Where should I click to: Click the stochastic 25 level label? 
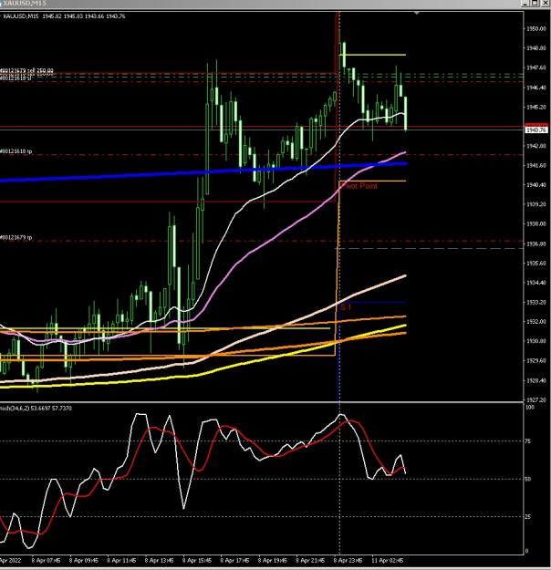(x=528, y=517)
